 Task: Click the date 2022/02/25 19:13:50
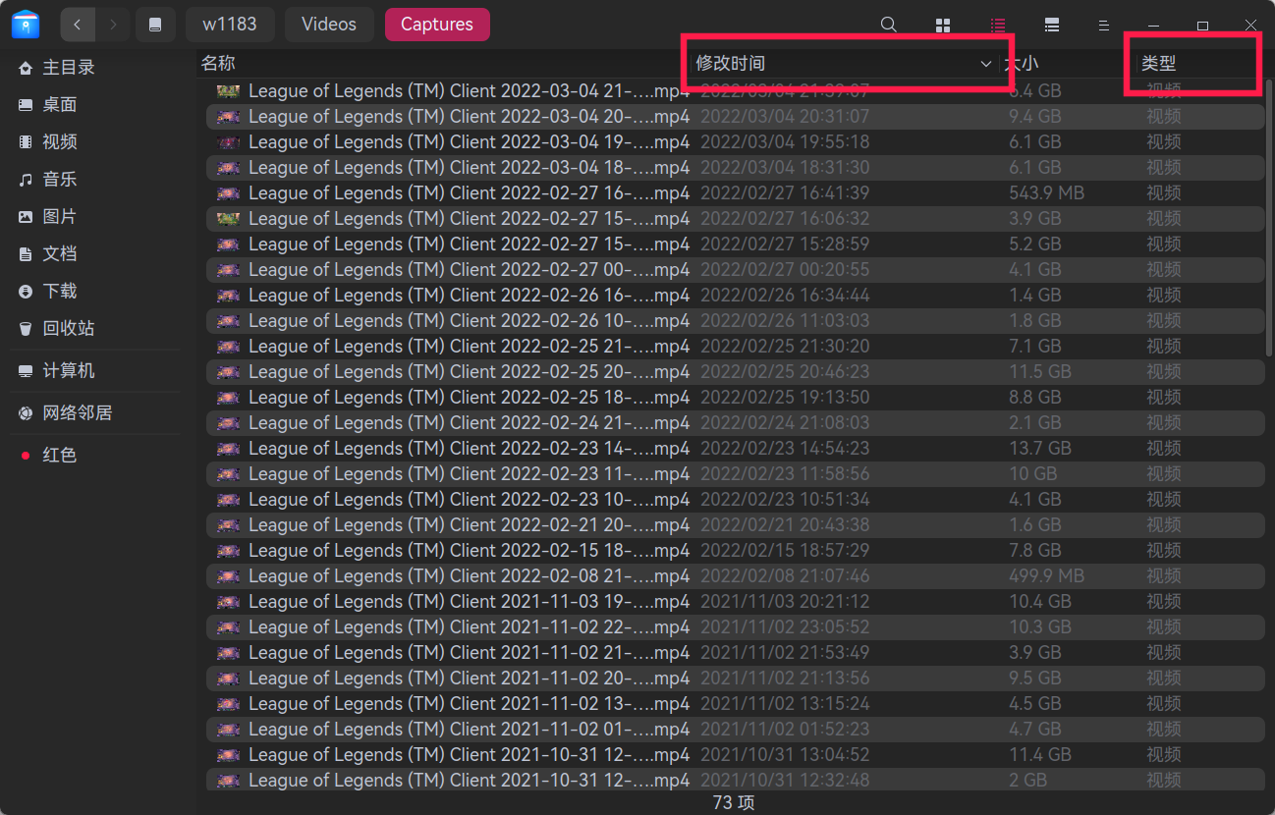pyautogui.click(x=785, y=398)
